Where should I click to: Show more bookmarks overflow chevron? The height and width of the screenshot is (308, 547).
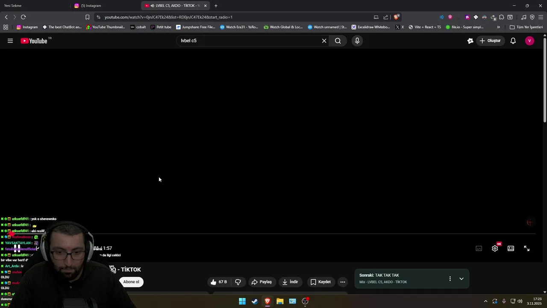[498, 27]
